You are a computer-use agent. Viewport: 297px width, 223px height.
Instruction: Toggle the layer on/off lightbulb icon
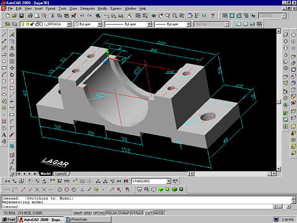tap(23, 24)
